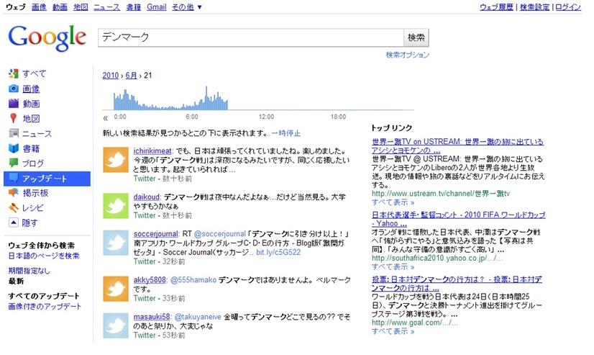The width and height of the screenshot is (594, 355).
Task: Click the レシピ sidebar label
Action: tap(32, 208)
